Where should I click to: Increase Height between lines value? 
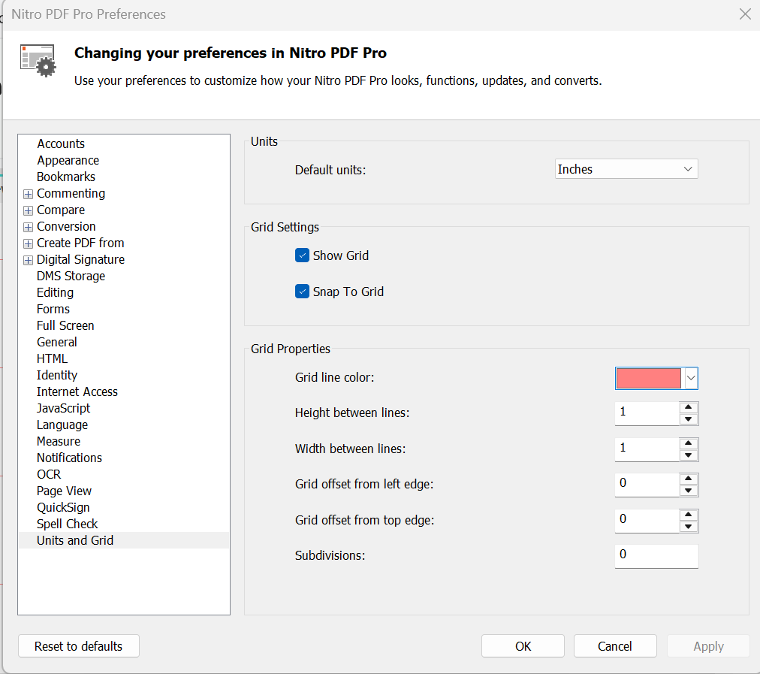688,408
